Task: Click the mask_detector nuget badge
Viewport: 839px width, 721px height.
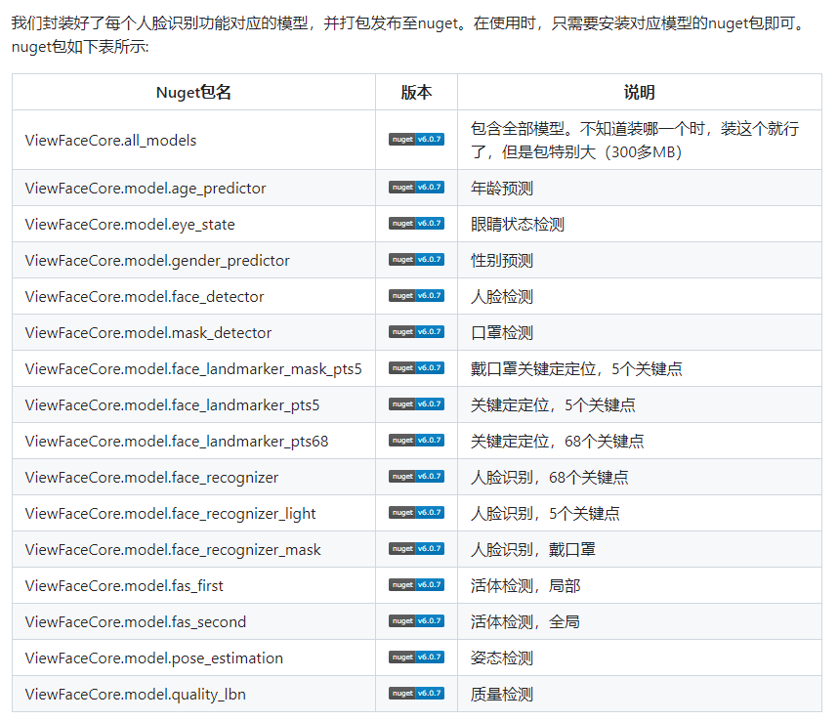Action: point(416,332)
